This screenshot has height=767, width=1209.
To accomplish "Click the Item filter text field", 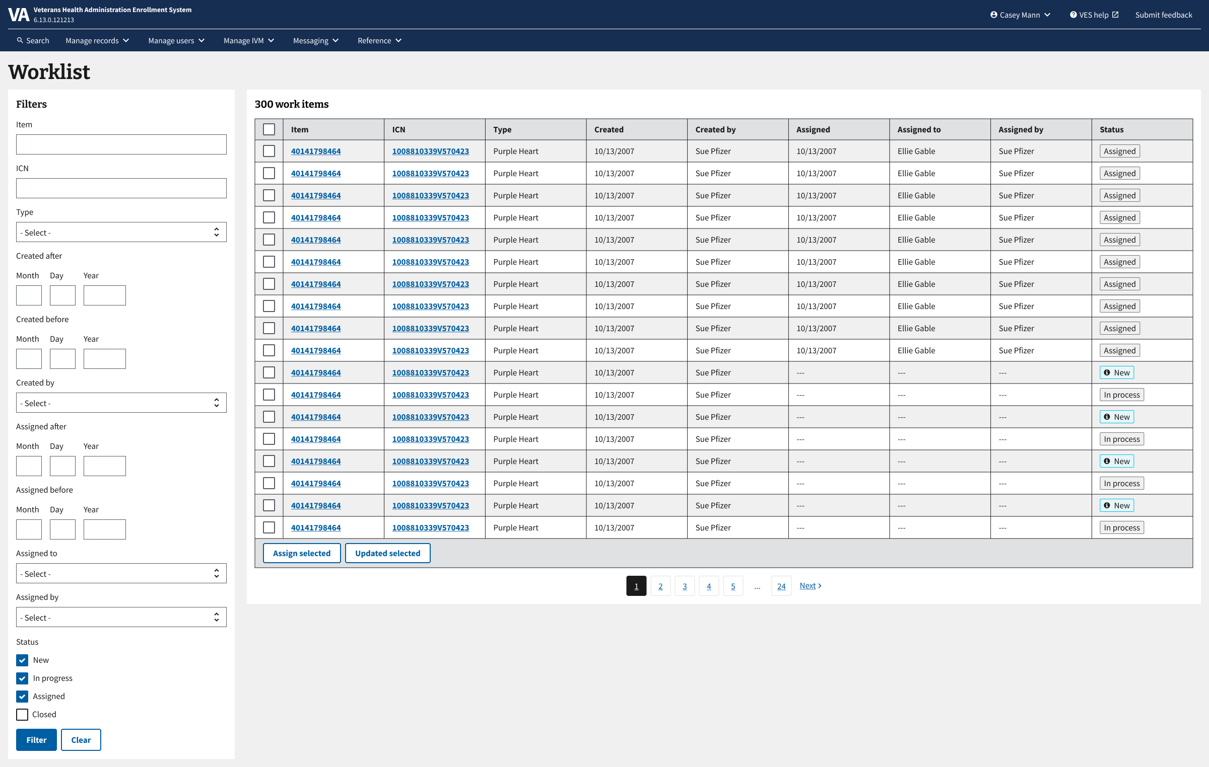I will pos(121,144).
